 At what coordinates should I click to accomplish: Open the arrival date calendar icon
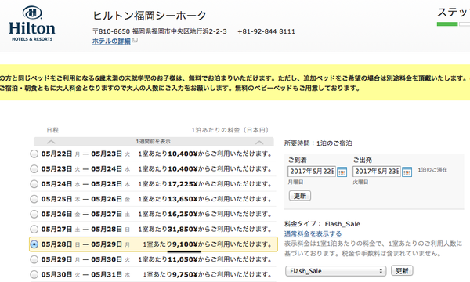342,172
